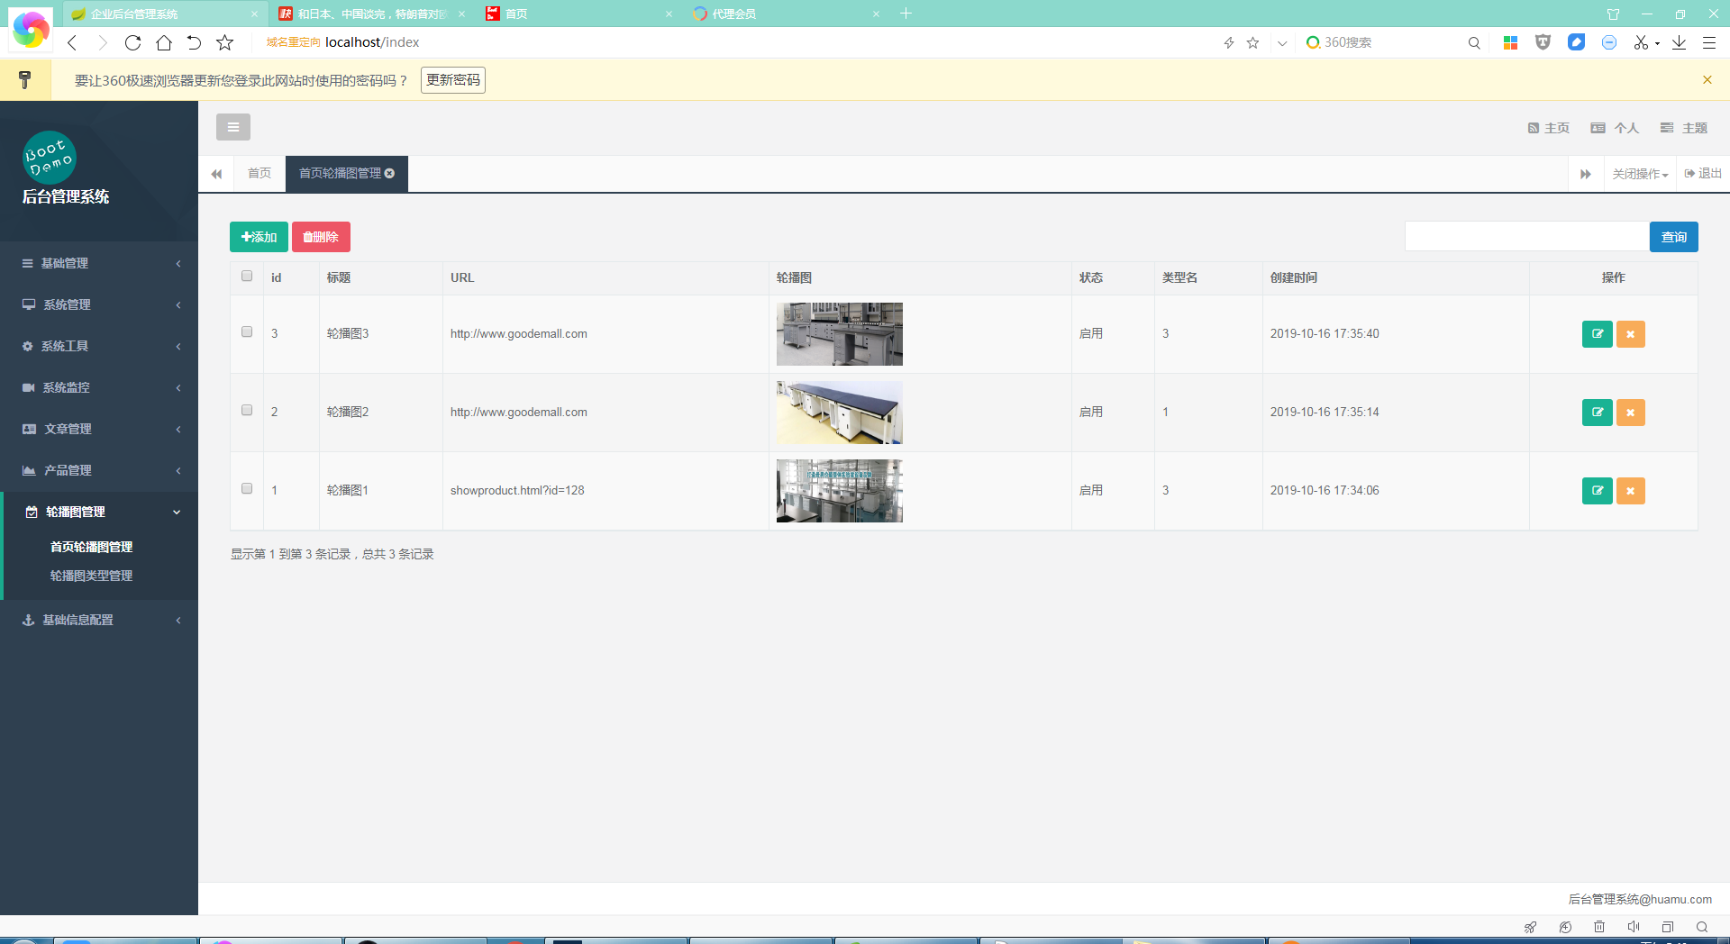Click the magnifier icon in the bottom status bar
This screenshot has width=1730, height=944.
click(x=1702, y=927)
